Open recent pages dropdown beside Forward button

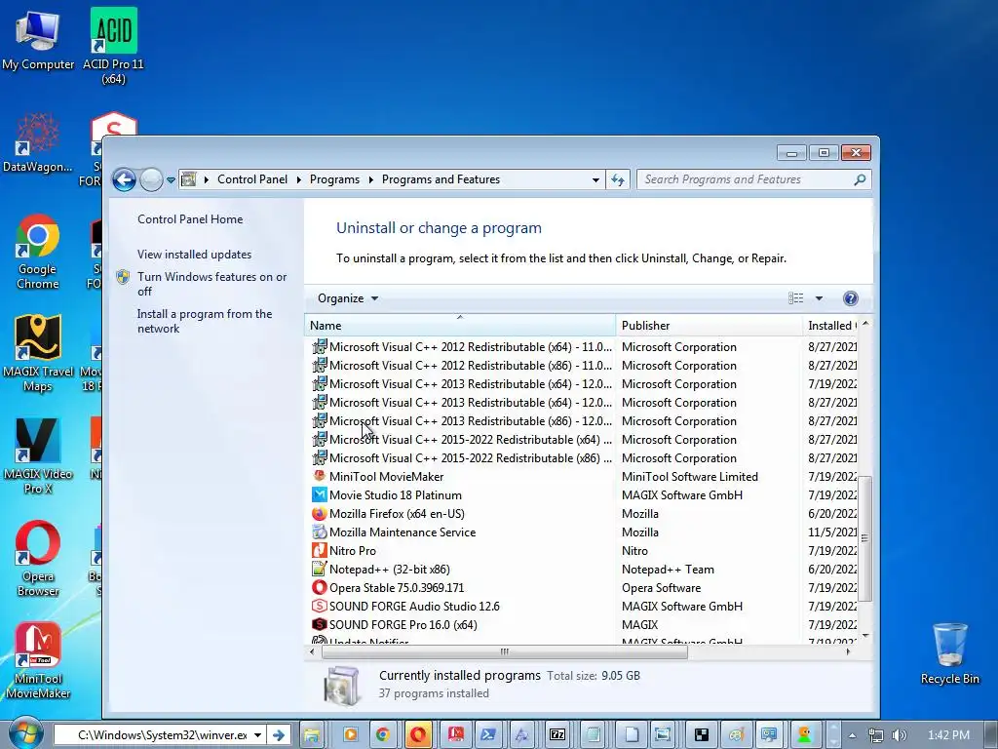tap(171, 180)
